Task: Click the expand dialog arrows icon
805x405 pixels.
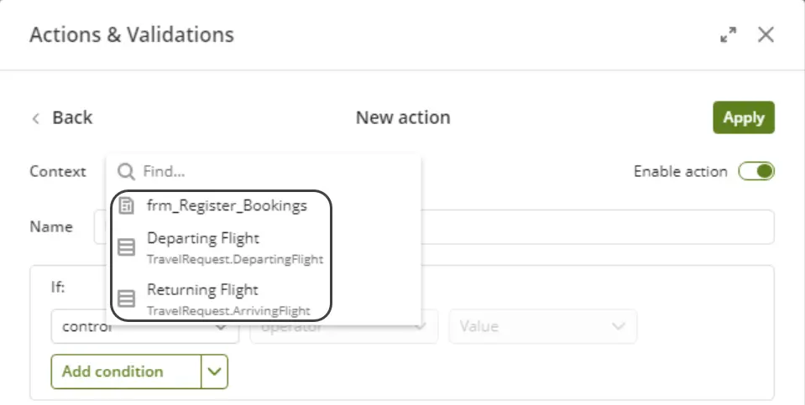Action: (x=728, y=35)
